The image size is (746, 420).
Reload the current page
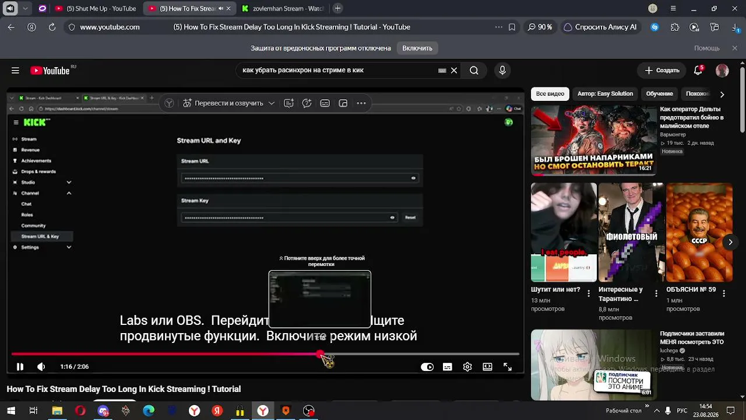point(52,27)
